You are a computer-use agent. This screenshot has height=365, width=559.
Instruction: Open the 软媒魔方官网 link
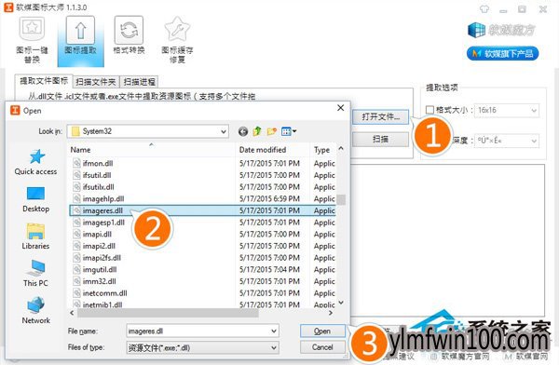(460, 356)
